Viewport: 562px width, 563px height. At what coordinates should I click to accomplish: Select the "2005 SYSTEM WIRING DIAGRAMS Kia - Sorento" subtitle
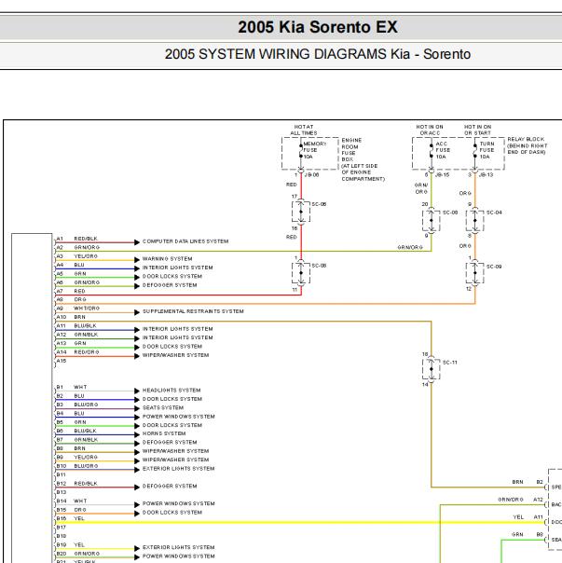coord(318,54)
